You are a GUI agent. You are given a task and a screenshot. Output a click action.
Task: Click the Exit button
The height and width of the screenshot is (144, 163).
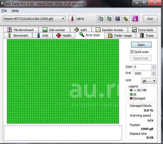pos(150,19)
